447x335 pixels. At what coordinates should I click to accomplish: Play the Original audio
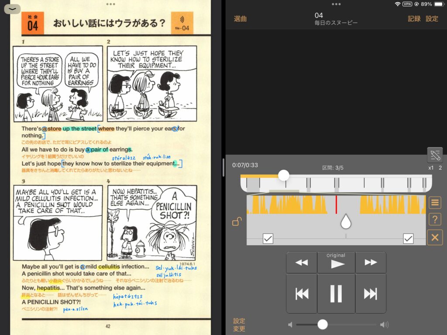click(x=336, y=262)
